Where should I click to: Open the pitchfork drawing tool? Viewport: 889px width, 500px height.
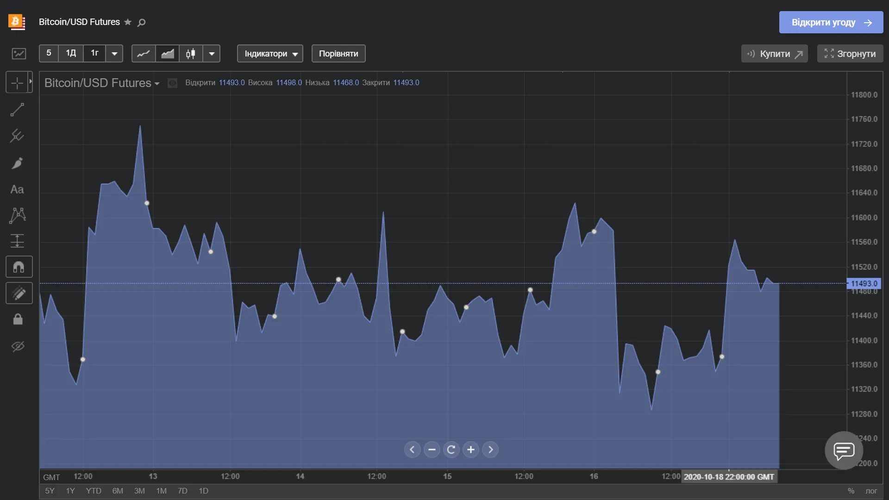click(x=18, y=136)
